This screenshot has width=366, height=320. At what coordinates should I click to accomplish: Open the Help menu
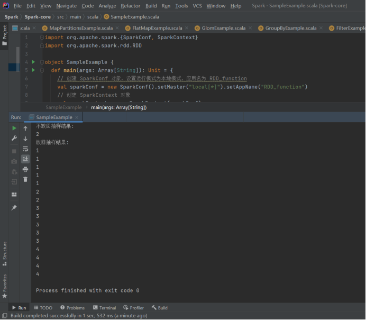[236, 6]
